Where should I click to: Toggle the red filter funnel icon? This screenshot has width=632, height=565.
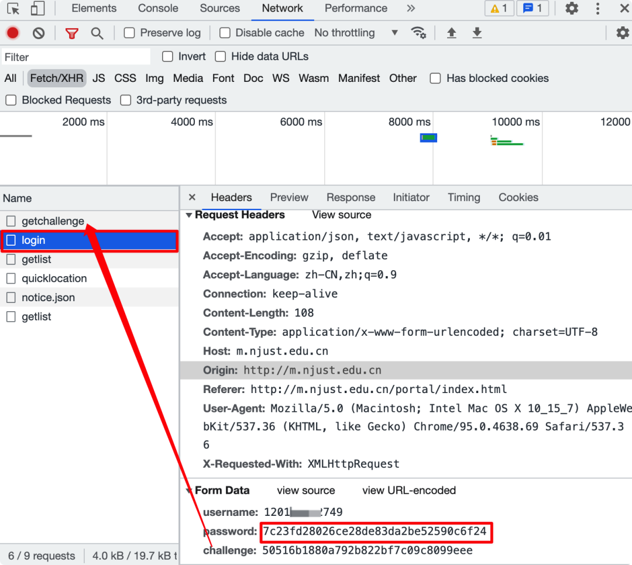click(x=72, y=33)
